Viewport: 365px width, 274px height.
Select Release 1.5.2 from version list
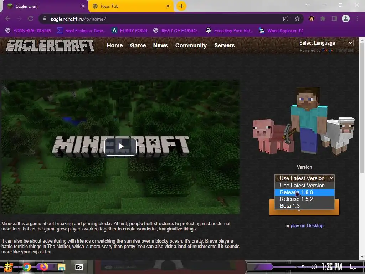click(304, 199)
